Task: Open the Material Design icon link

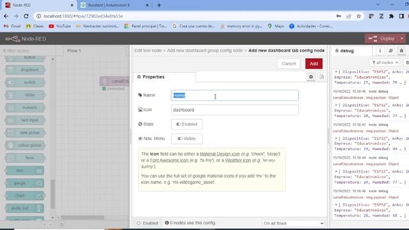Action: (x=220, y=154)
